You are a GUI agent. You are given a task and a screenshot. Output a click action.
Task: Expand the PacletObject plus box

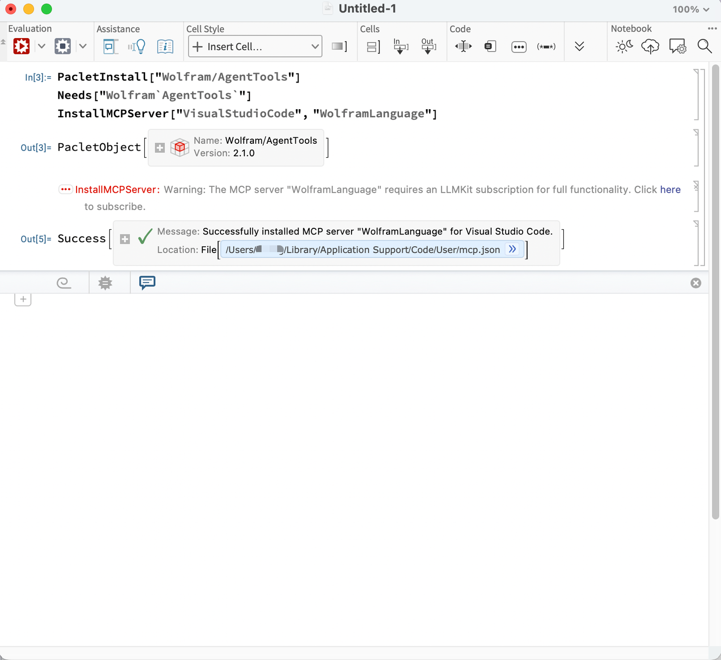(160, 148)
